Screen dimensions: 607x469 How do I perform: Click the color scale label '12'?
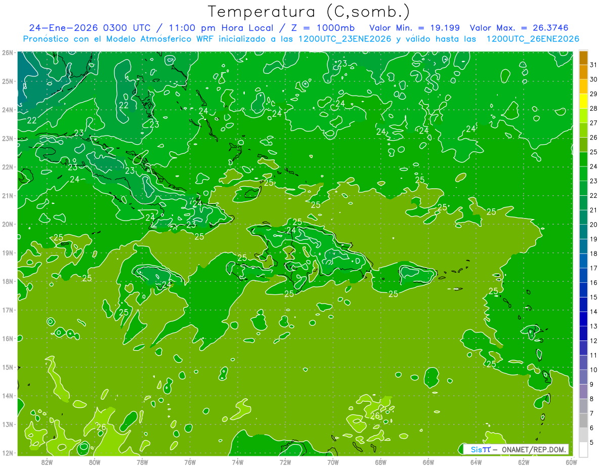594,340
